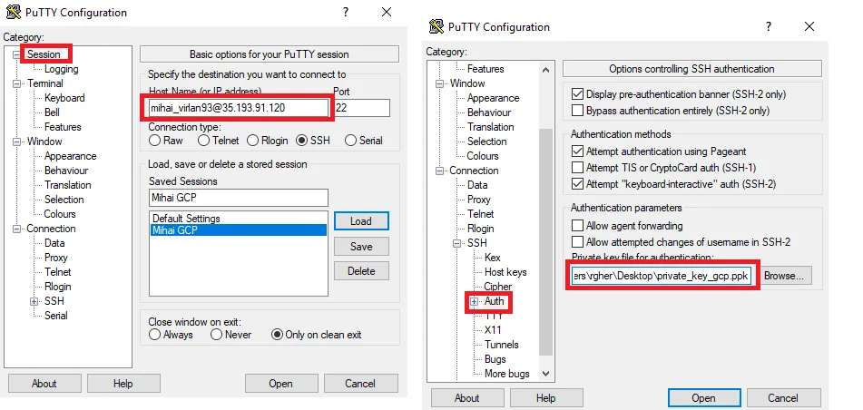Screen dimensions: 863x410
Task: Click the question mark help button in left window
Action: click(346, 12)
